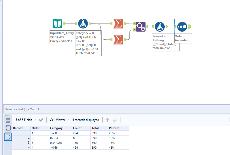The width and height of the screenshot is (230, 155).
Task: Show output anchor results icon
Action: [8, 137]
